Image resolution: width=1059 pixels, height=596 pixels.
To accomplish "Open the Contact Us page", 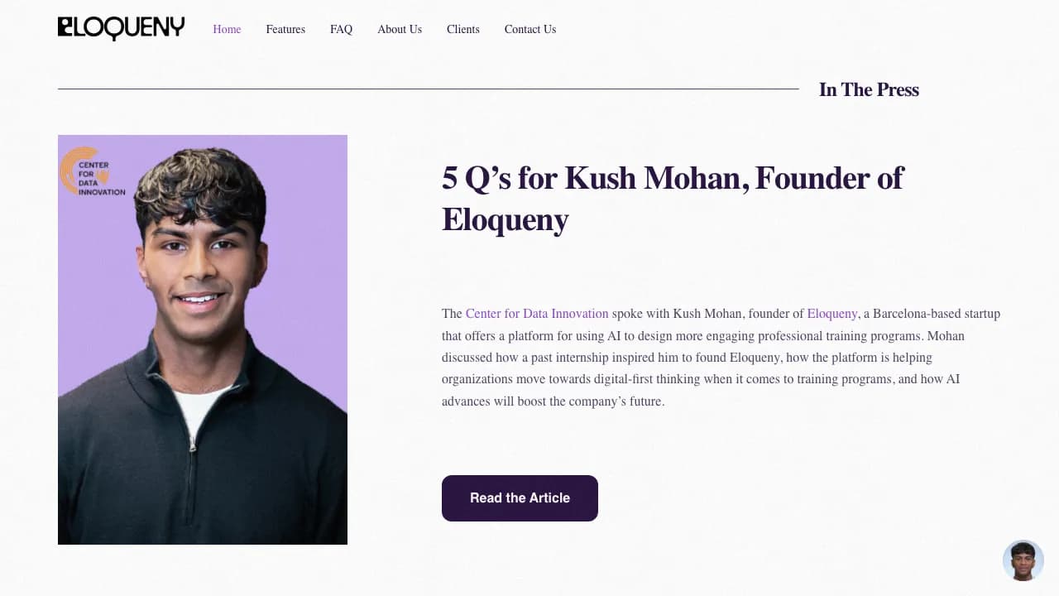I will pos(529,29).
